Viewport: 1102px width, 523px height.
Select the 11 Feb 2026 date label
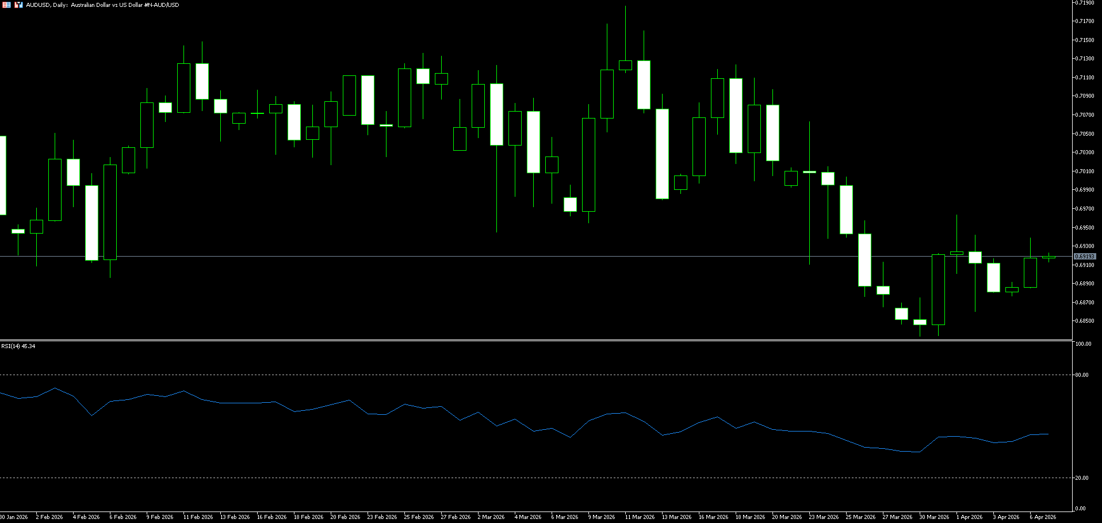click(x=198, y=517)
